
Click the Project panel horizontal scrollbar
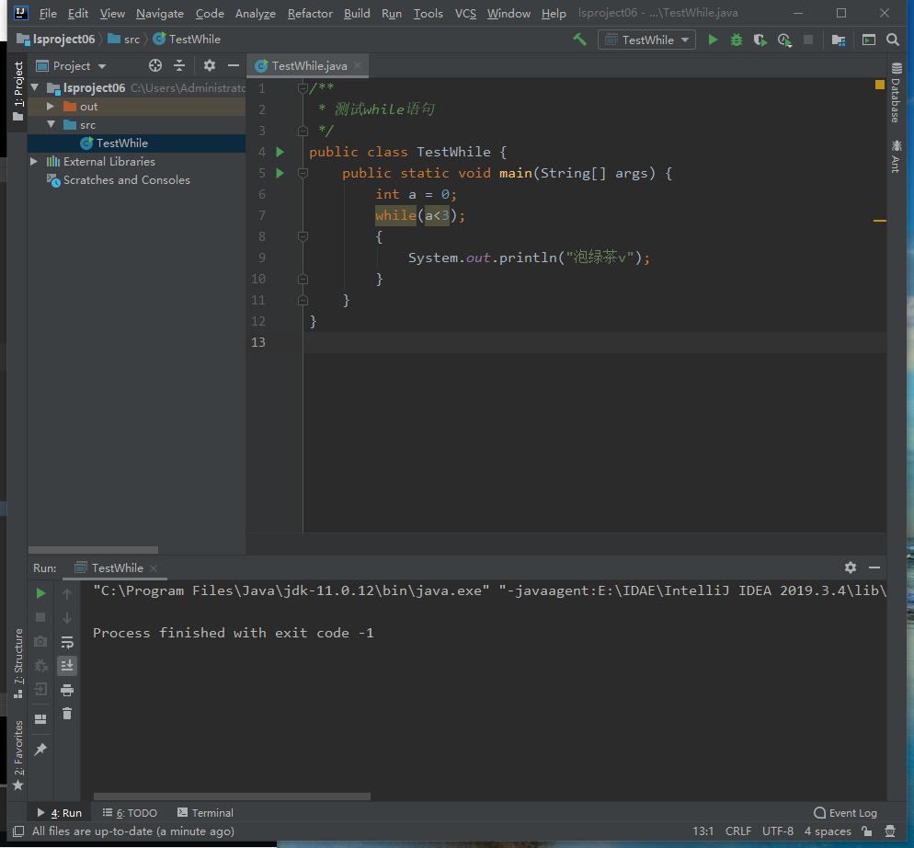point(93,550)
